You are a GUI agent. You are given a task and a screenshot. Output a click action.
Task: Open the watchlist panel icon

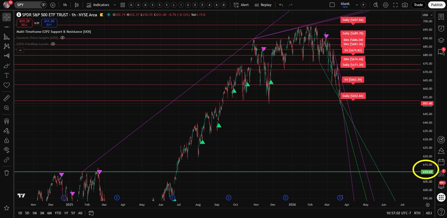pos(441,17)
